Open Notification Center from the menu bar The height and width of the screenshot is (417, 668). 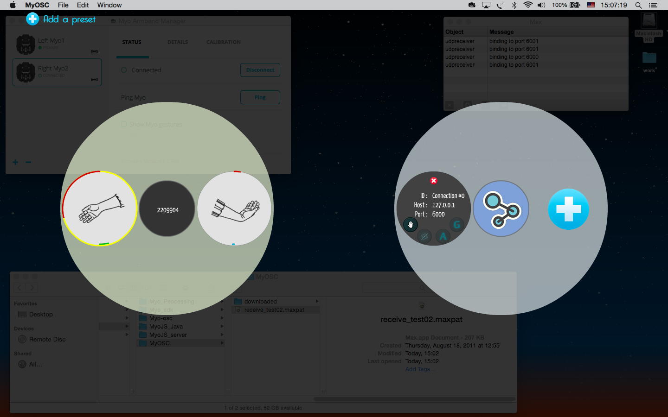point(653,5)
